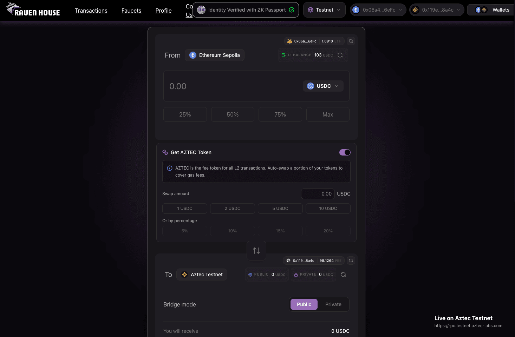
Task: Select the 5 USDC swap amount
Action: point(280,209)
